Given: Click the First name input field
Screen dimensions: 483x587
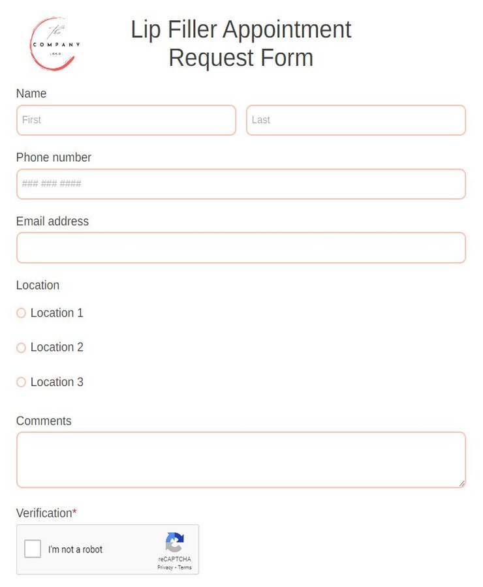Looking at the screenshot, I should 126,120.
